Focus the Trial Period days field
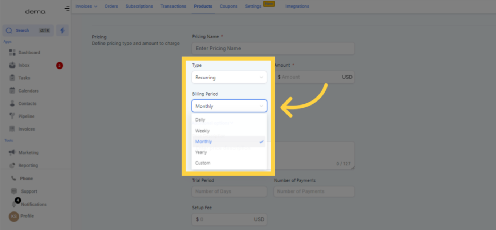The height and width of the screenshot is (230, 496). [x=229, y=192]
